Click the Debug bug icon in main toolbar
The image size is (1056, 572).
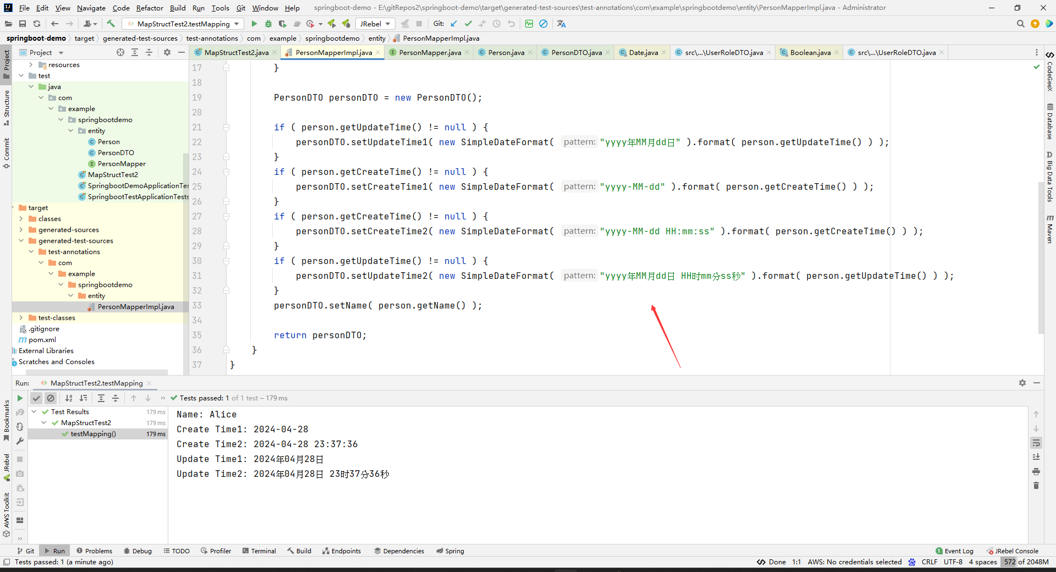tap(268, 24)
